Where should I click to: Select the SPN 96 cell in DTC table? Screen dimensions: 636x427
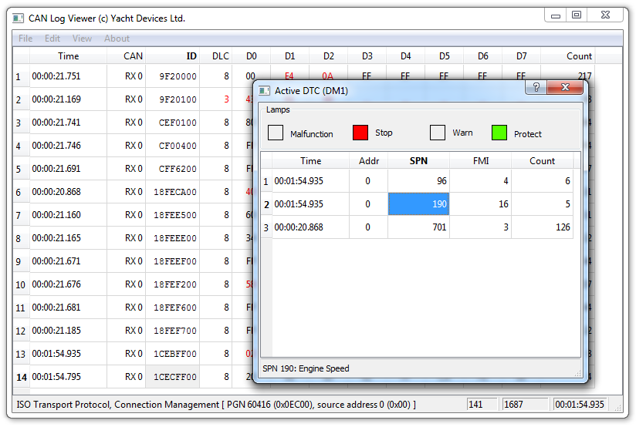[x=418, y=181]
